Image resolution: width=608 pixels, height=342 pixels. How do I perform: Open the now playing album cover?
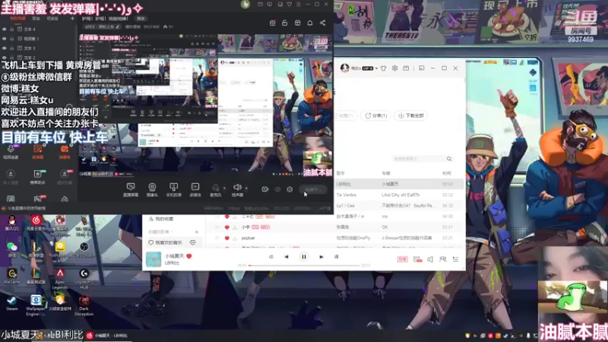154,259
